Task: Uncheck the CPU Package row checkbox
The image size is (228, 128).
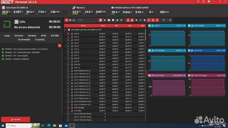Action: tap(68, 108)
